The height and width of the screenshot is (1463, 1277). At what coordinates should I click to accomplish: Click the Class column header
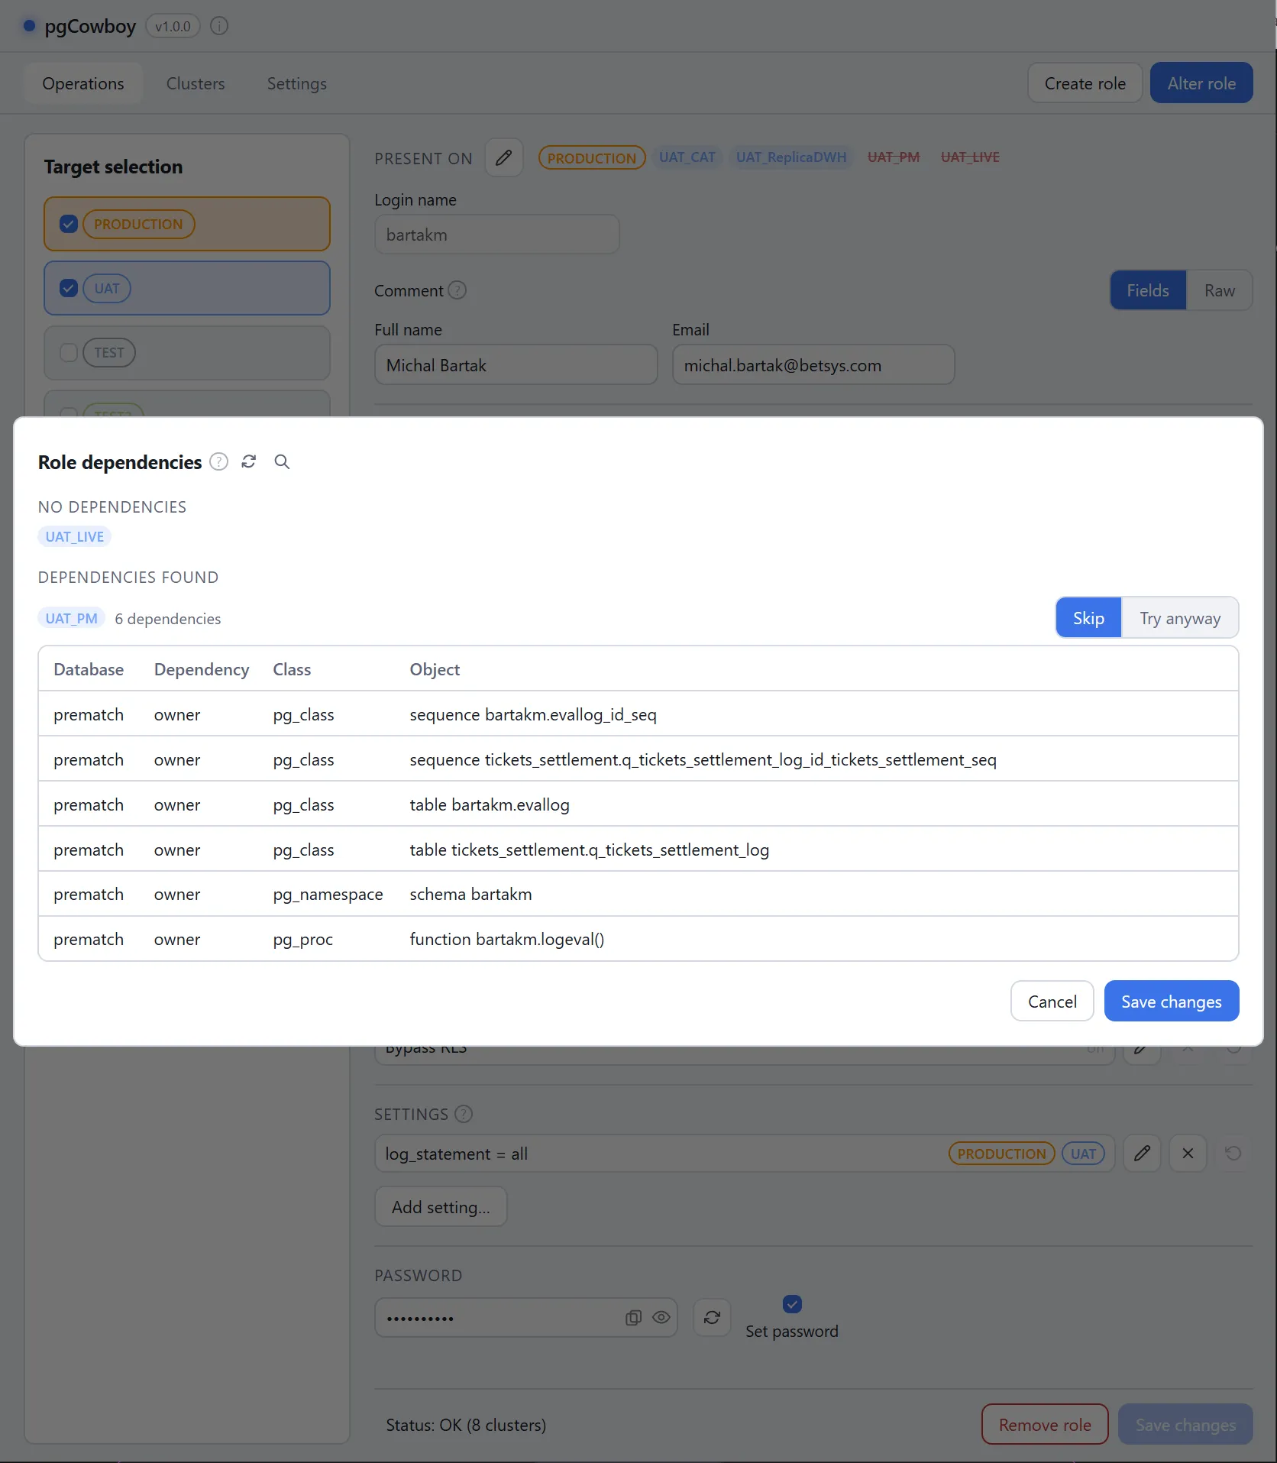292,669
